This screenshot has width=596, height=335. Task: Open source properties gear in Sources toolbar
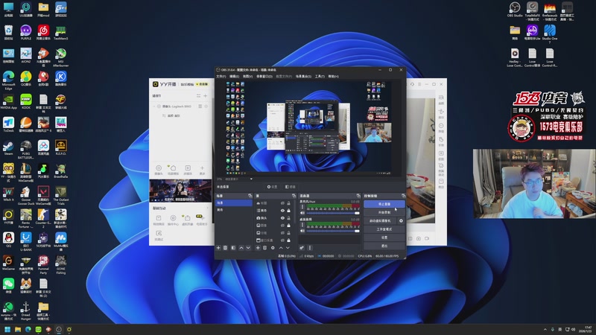pos(273,248)
